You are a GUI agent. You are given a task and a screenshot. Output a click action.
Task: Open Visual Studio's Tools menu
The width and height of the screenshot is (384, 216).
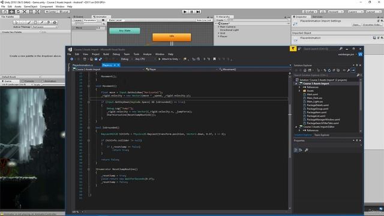click(136, 54)
